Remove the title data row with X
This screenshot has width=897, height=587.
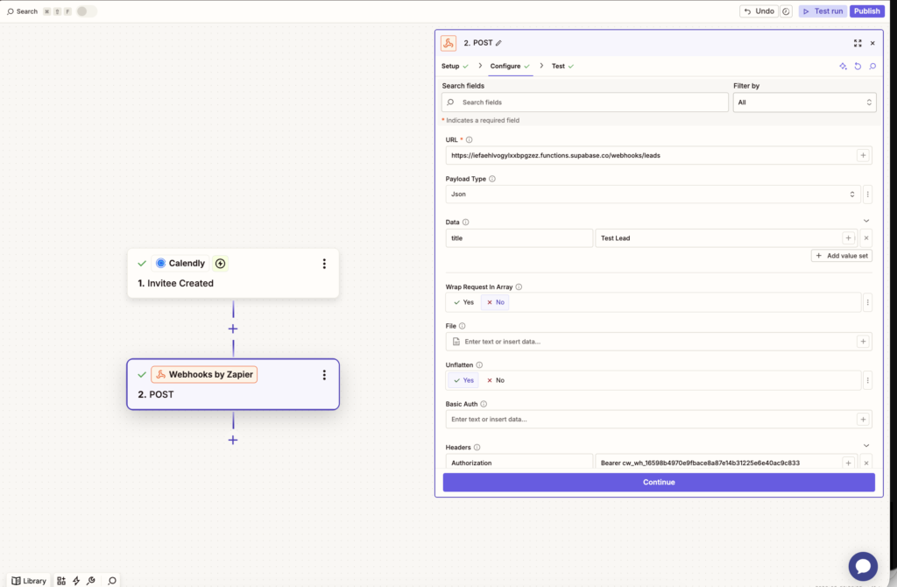[866, 238]
